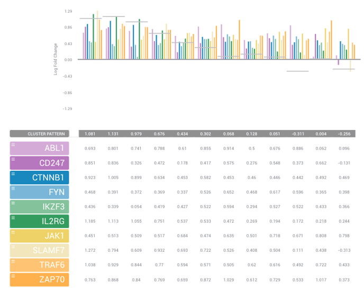
Task: Click SLAMF7 value 1.272
Action: point(90,250)
